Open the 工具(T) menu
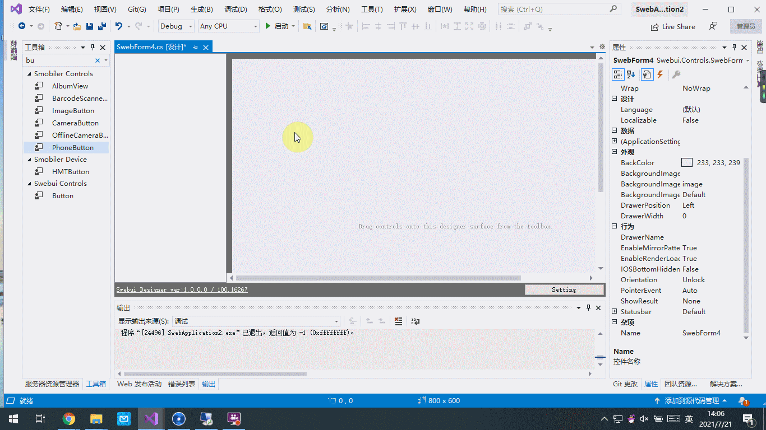The width and height of the screenshot is (766, 430). tap(372, 10)
